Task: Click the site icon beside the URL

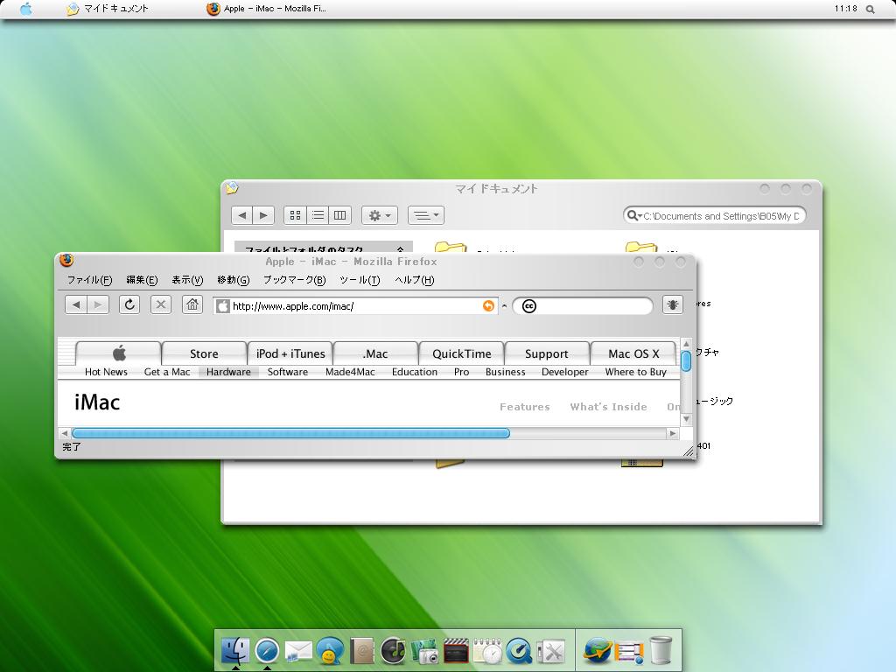Action: coord(223,306)
